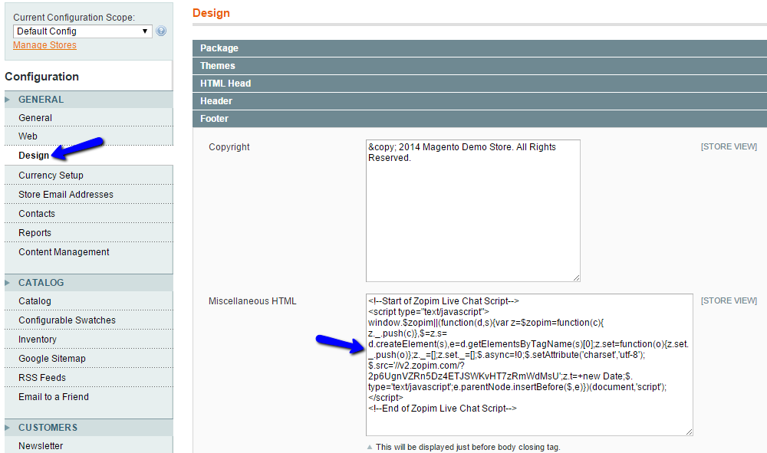Open the Contacts configuration page
This screenshot has height=453, width=767.
(37, 213)
